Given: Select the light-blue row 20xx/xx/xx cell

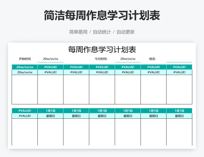Looking at the screenshot, I should click(x=25, y=72).
